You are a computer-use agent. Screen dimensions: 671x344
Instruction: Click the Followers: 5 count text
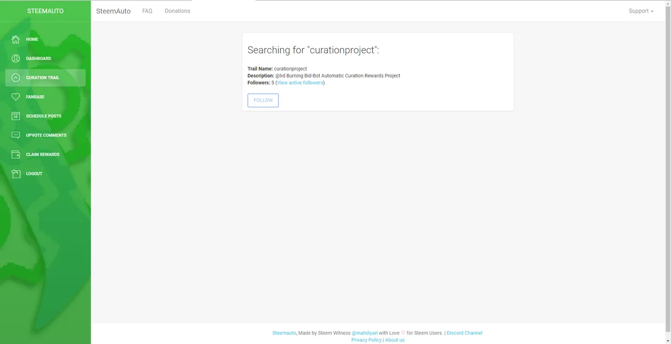(261, 83)
